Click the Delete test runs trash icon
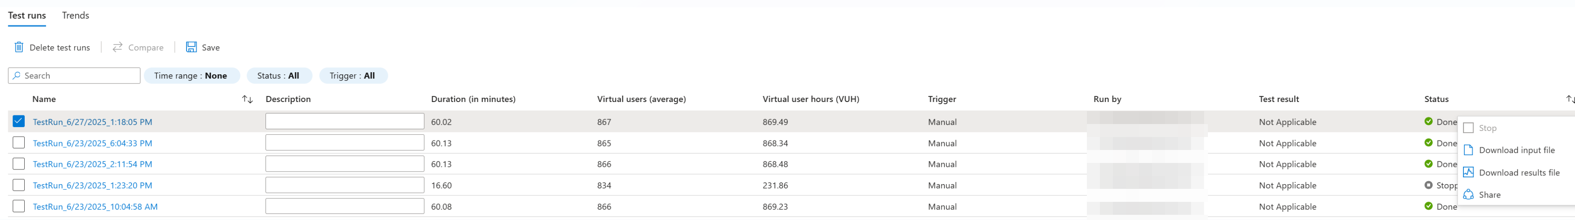 pos(19,48)
